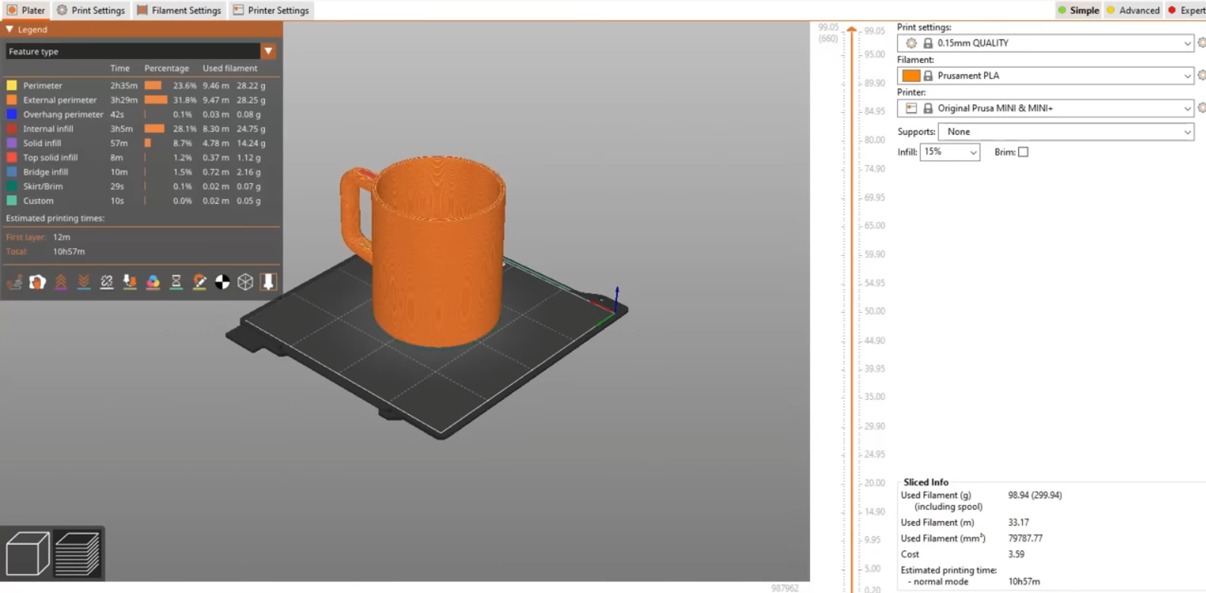Toggle center of gravity icon

tap(223, 282)
